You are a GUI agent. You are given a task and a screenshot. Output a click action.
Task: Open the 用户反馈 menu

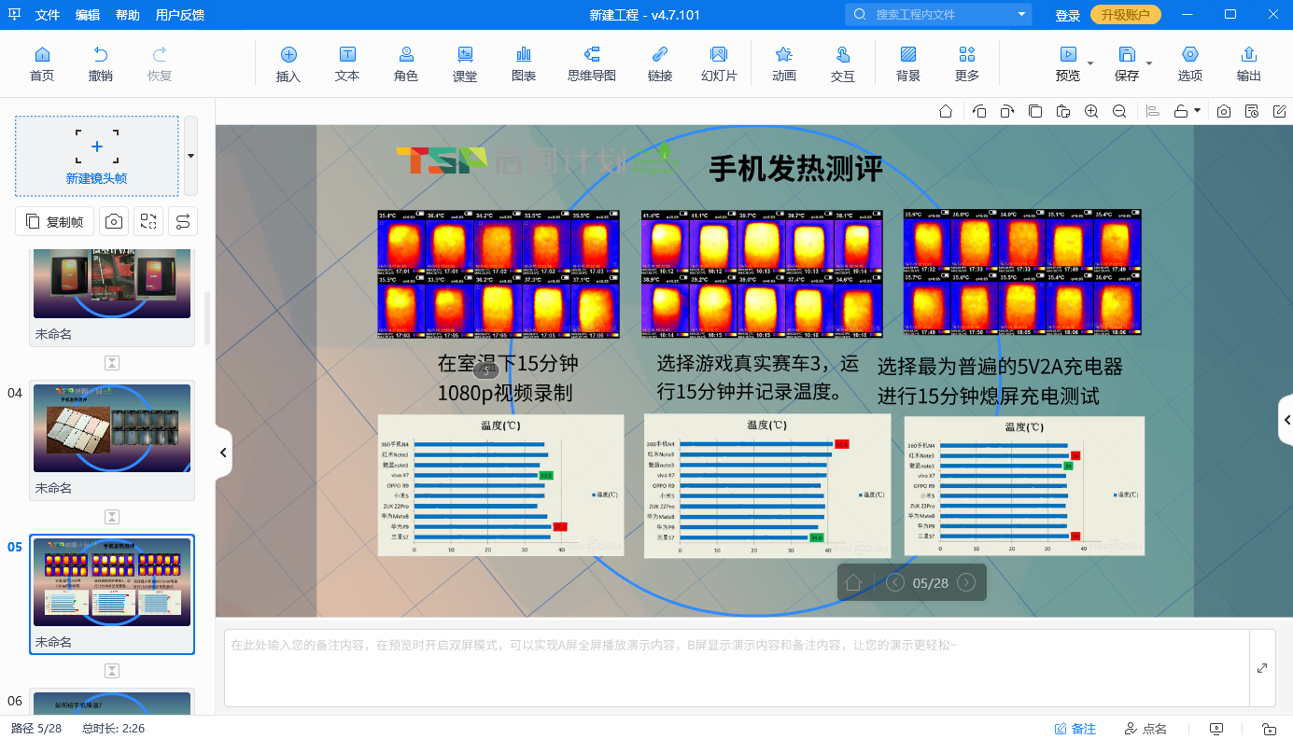tap(180, 15)
